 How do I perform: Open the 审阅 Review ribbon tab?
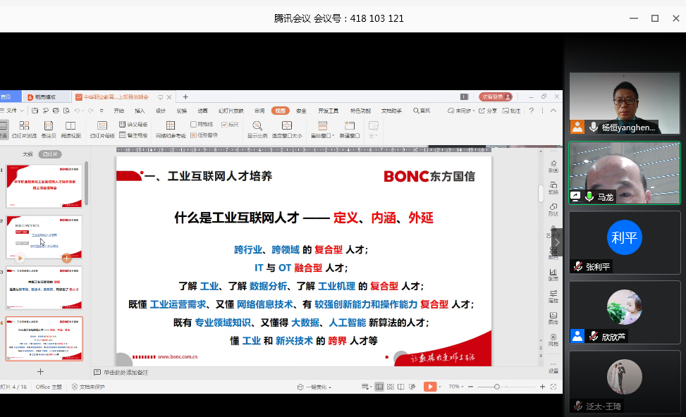pos(259,111)
